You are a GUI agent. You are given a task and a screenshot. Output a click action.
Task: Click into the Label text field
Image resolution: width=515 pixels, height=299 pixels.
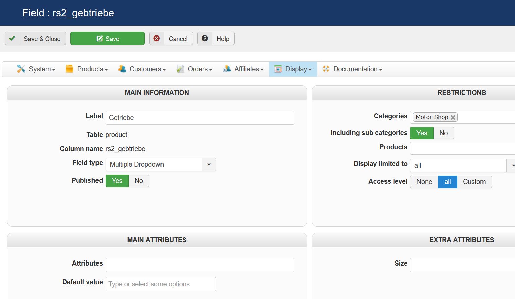point(200,118)
